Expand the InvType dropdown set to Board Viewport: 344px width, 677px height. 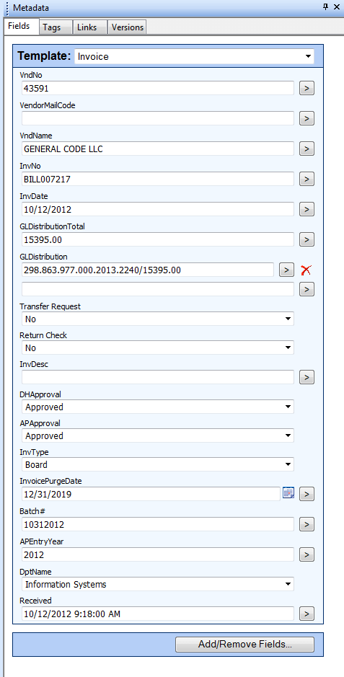pyautogui.click(x=158, y=464)
